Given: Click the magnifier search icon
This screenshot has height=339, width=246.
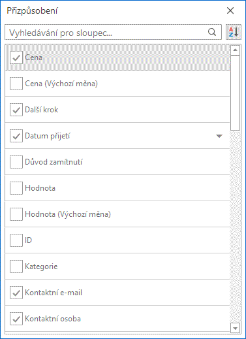Looking at the screenshot, I should click(x=212, y=32).
